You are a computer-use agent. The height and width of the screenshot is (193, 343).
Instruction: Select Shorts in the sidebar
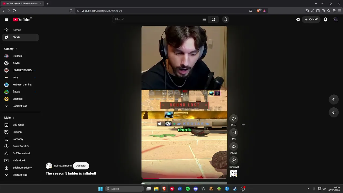tap(20, 37)
